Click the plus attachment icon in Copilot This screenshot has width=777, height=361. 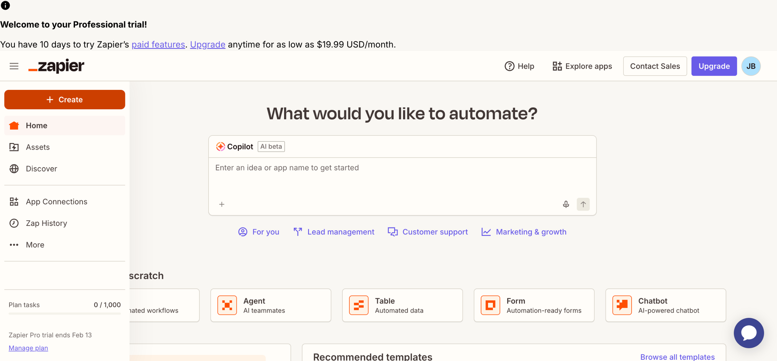tap(222, 204)
